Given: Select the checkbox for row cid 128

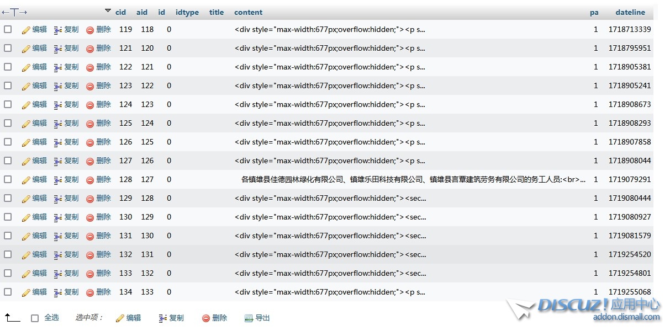Looking at the screenshot, I should pyautogui.click(x=8, y=179).
